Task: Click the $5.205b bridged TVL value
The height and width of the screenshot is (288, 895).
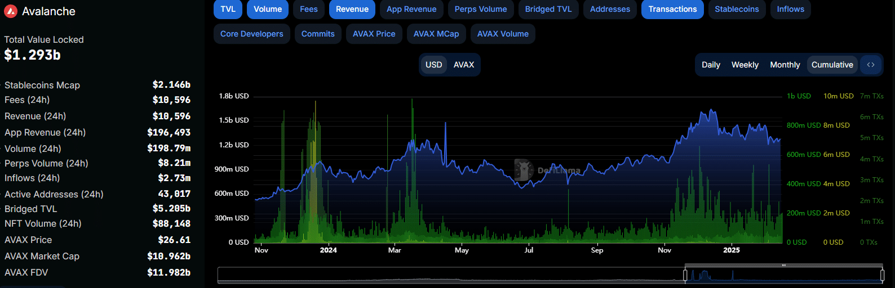Action: 171,208
